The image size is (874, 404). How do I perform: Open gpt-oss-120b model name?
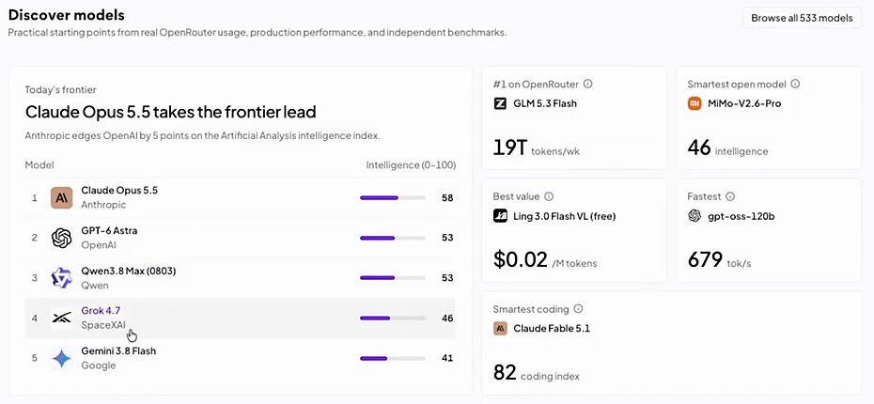[x=741, y=216]
